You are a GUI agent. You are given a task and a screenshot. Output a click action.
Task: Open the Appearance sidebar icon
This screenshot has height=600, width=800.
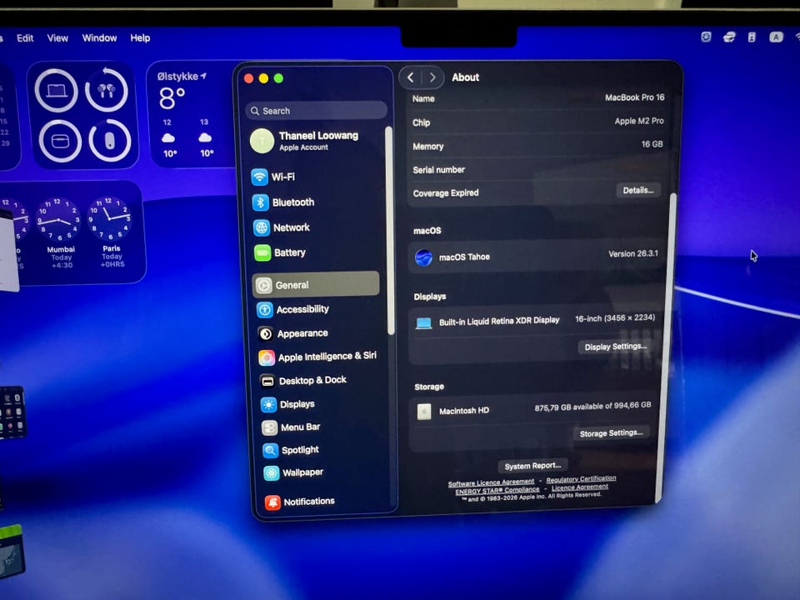[x=265, y=333]
